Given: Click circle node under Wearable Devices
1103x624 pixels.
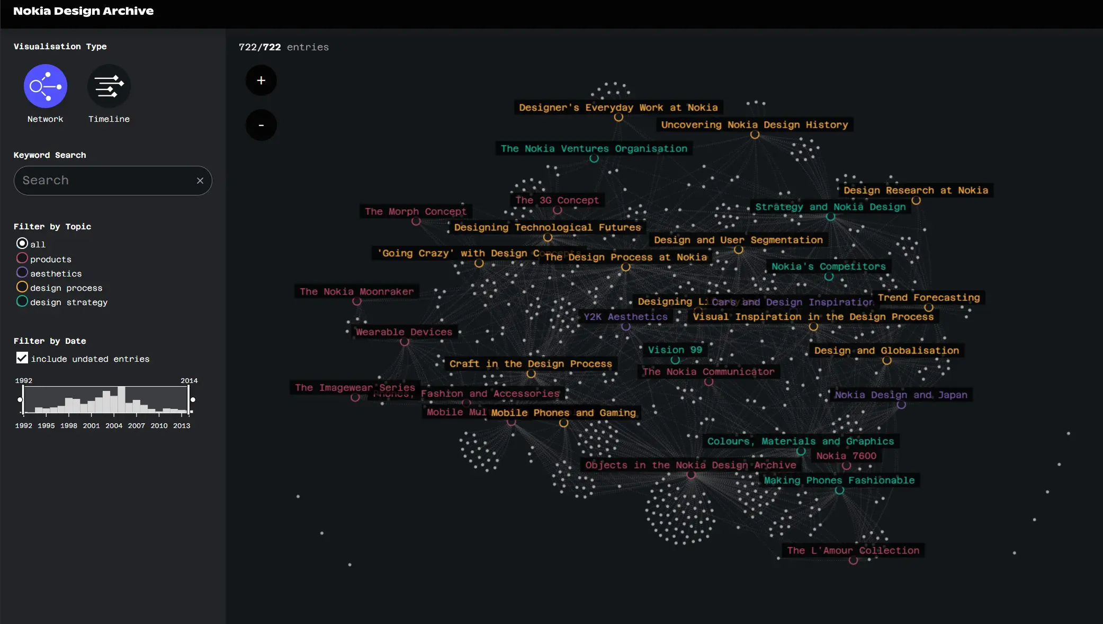Looking at the screenshot, I should (x=405, y=342).
